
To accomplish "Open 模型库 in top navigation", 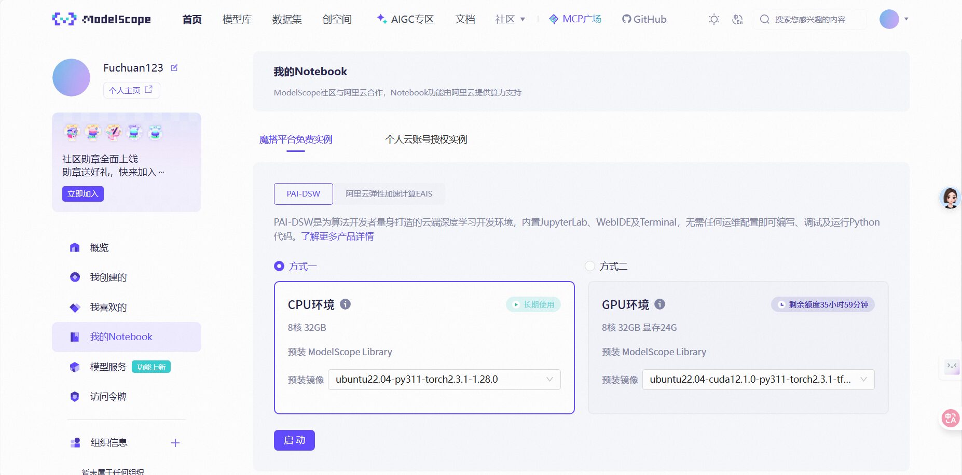I will [237, 19].
